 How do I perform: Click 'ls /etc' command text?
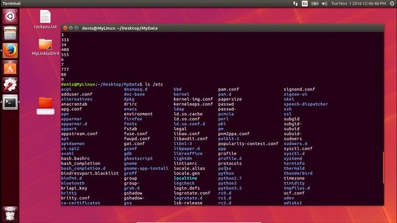click(154, 84)
